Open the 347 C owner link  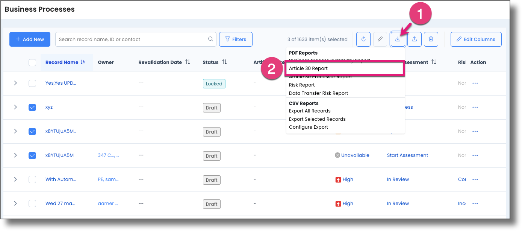coord(109,155)
